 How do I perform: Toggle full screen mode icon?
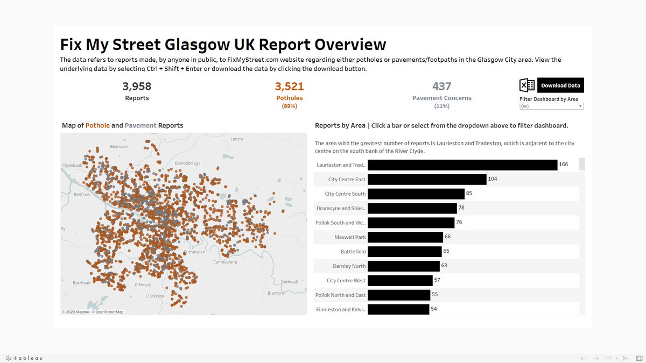click(x=639, y=358)
